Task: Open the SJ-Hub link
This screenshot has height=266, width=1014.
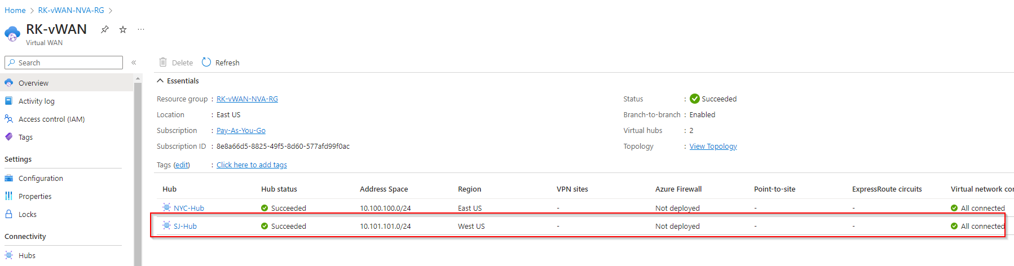Action: [185, 226]
